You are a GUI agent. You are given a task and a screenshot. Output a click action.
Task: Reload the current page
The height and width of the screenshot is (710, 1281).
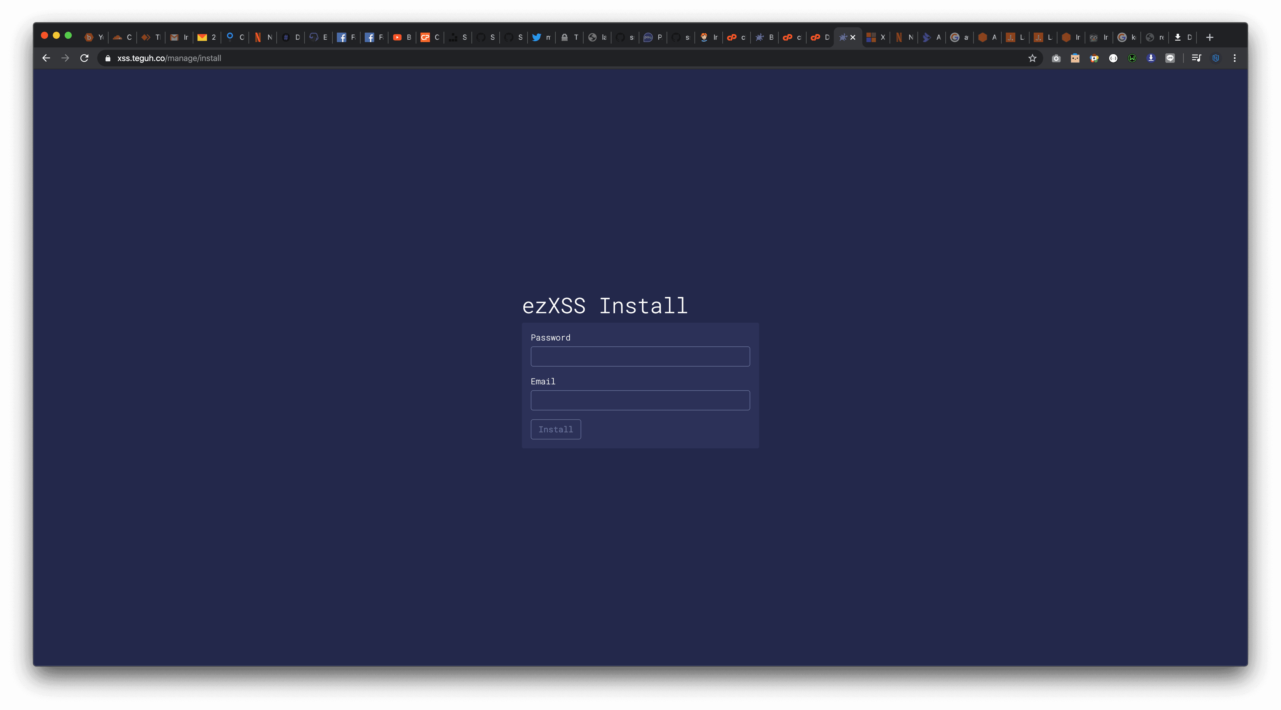84,58
